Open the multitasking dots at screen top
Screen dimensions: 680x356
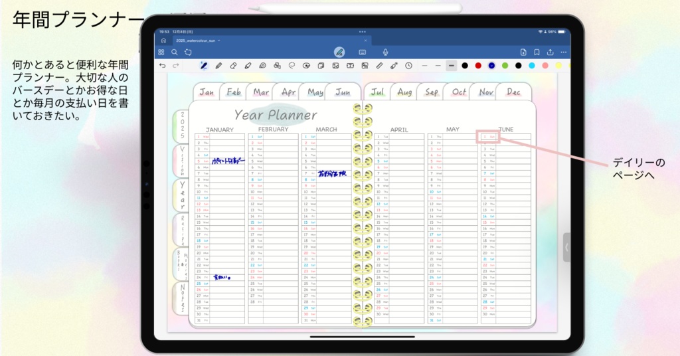363,32
